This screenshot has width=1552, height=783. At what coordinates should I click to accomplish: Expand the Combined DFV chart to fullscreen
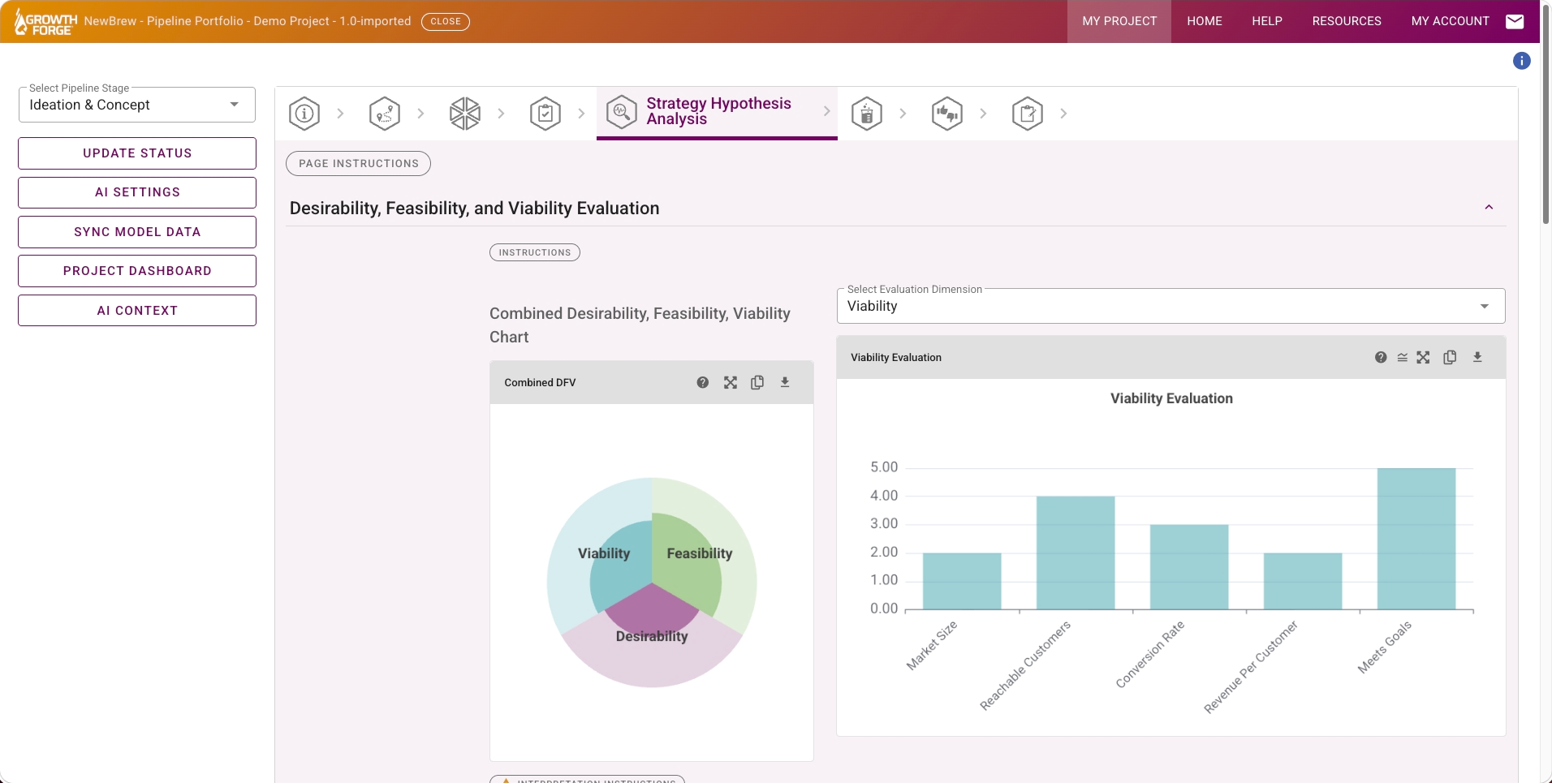click(x=731, y=383)
